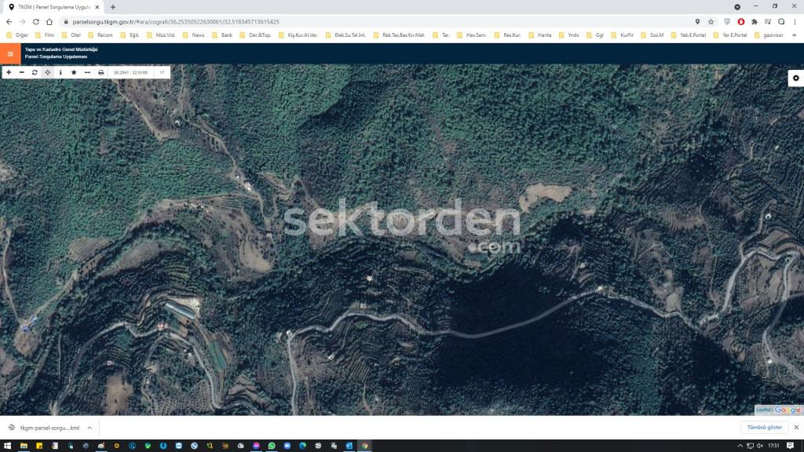This screenshot has height=452, width=804.
Task: Select the measure line tool
Action: (87, 72)
